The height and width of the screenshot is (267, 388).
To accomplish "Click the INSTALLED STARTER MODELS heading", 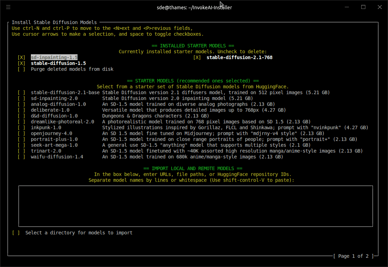I will click(x=193, y=46).
